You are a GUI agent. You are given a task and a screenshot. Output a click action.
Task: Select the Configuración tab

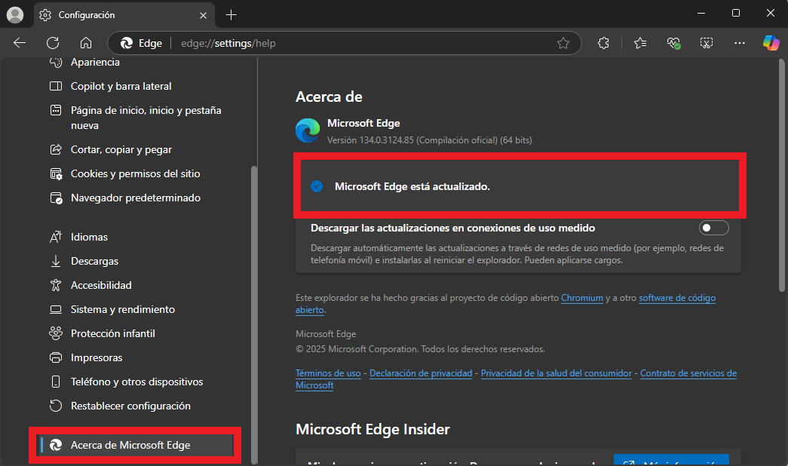point(124,15)
